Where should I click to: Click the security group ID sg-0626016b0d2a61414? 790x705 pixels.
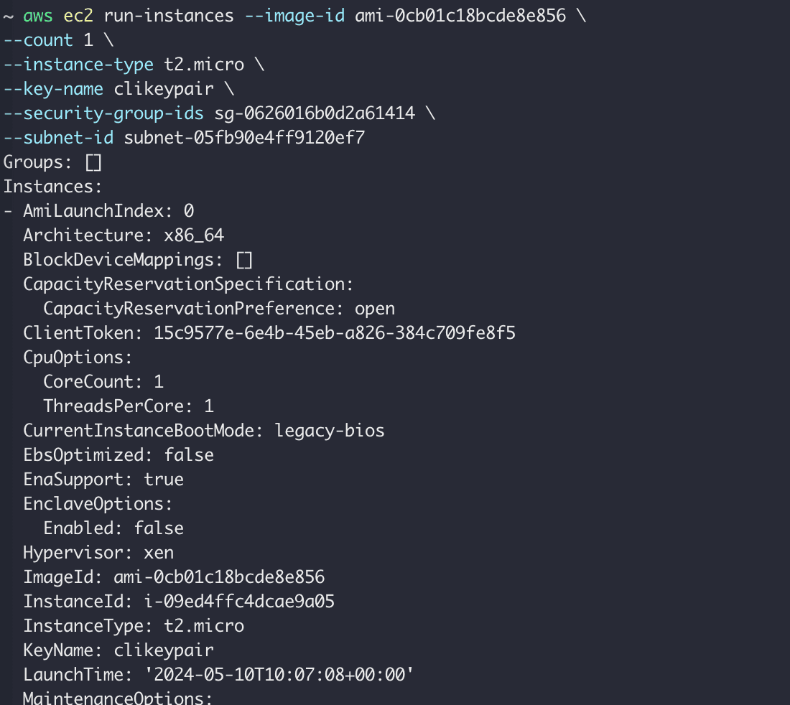(315, 113)
